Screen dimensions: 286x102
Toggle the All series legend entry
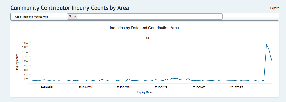tap(145, 38)
